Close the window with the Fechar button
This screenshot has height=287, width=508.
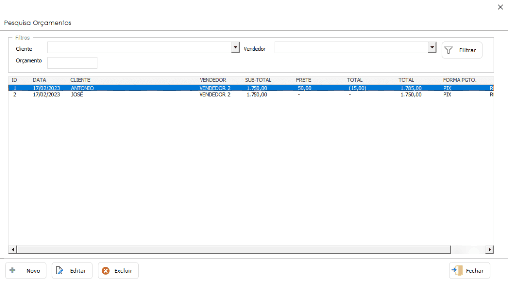click(469, 270)
